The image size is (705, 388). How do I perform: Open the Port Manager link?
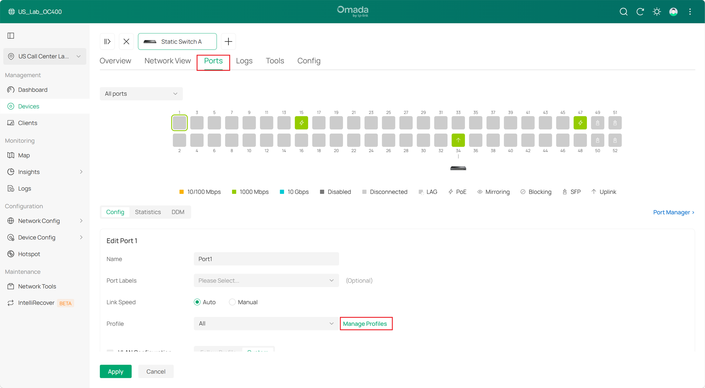point(674,212)
